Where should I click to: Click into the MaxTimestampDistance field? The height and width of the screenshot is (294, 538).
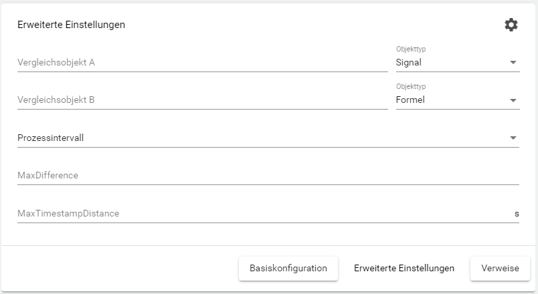click(x=261, y=213)
